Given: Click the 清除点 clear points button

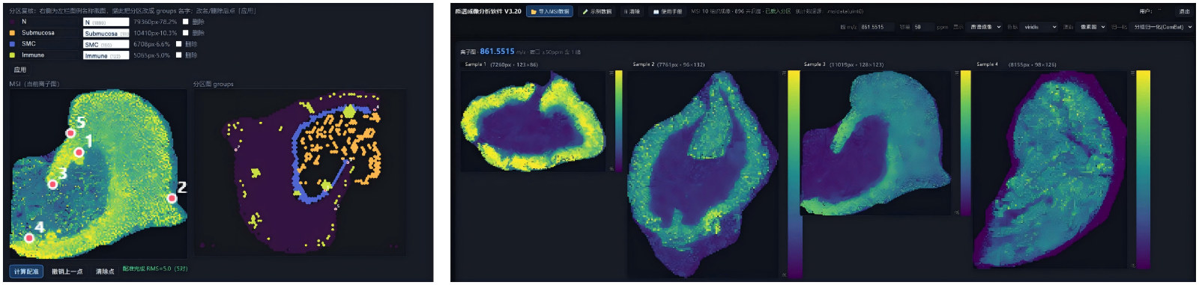Looking at the screenshot, I should coord(105,271).
